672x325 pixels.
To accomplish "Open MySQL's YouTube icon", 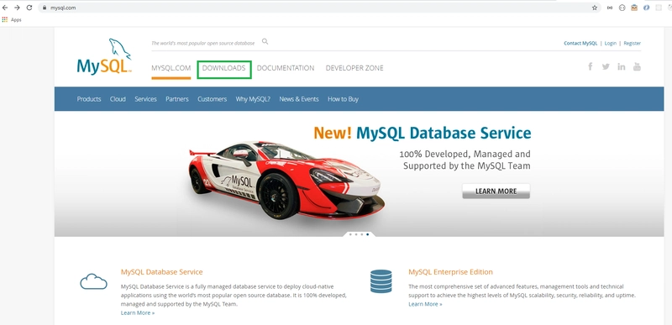I will pos(637,66).
